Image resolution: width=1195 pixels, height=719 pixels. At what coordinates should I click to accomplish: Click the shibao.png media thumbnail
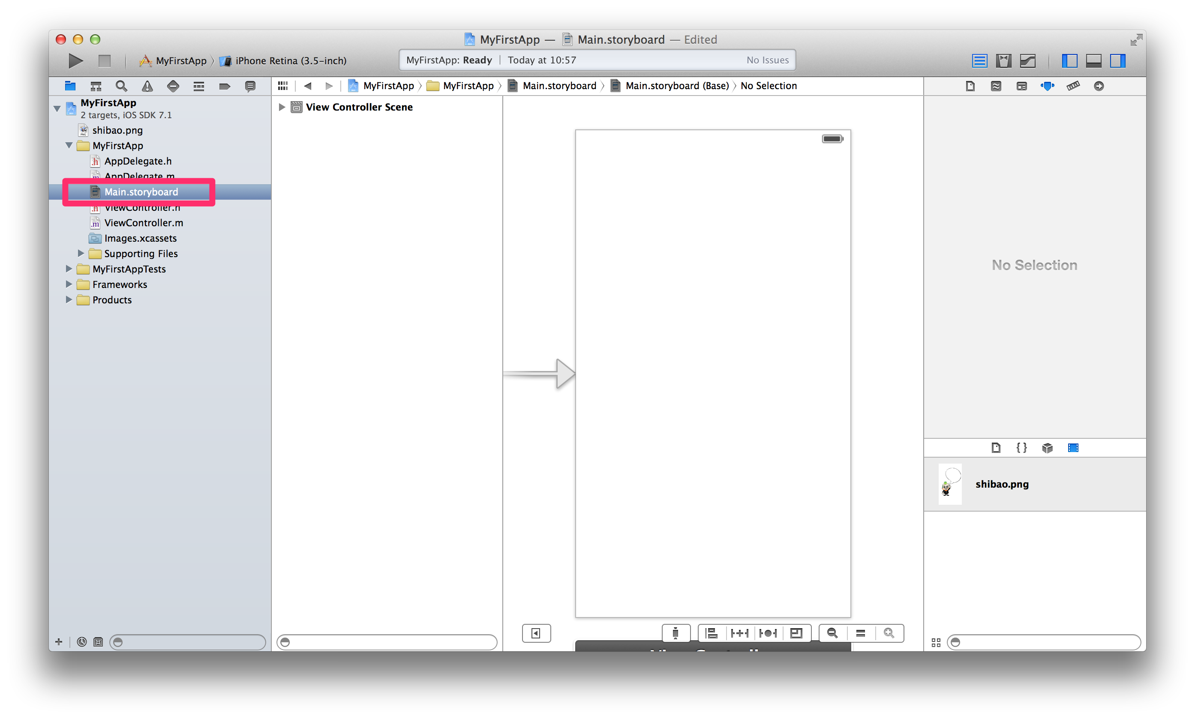point(950,484)
